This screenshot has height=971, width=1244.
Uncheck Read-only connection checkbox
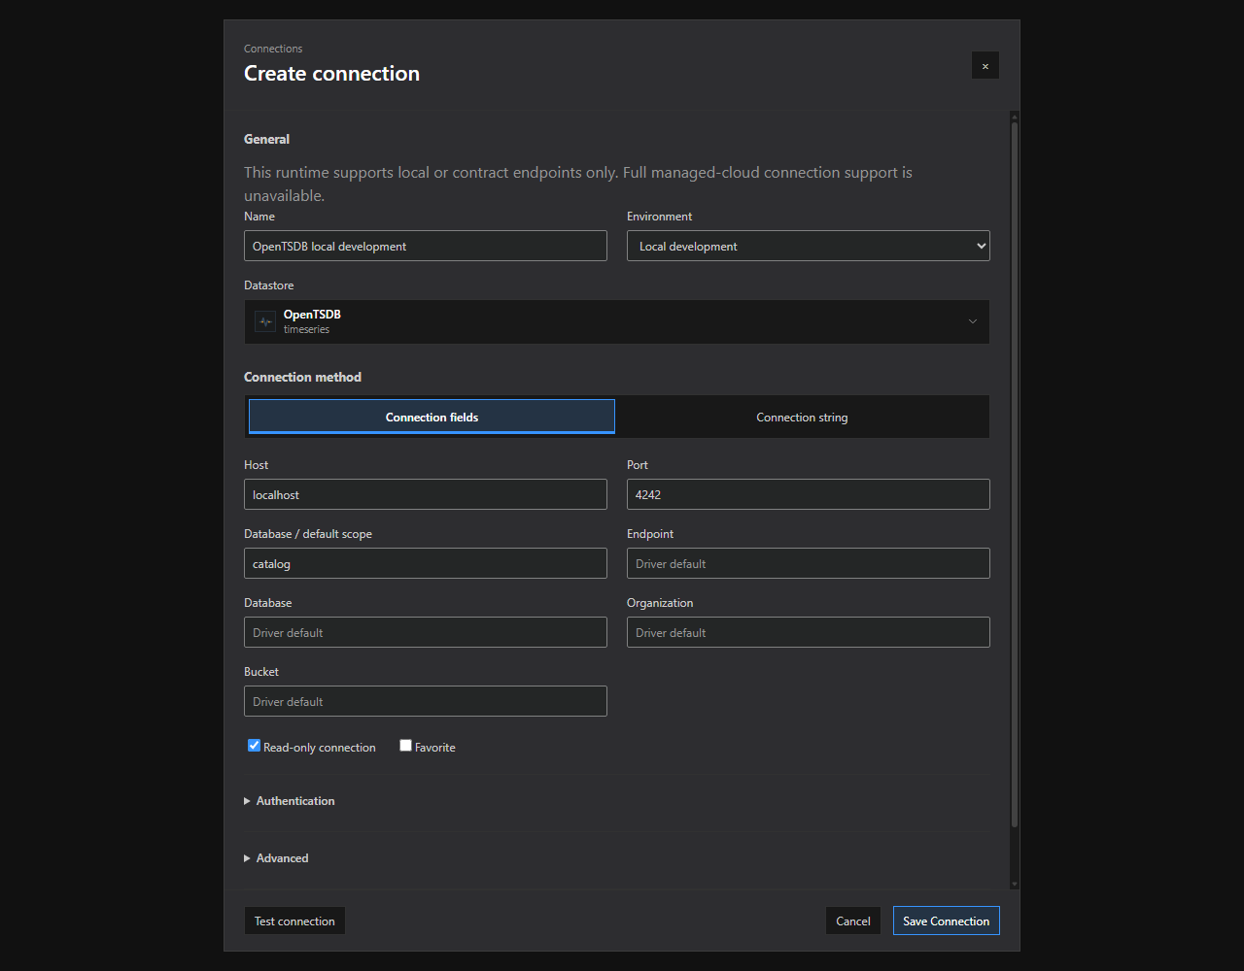point(255,746)
